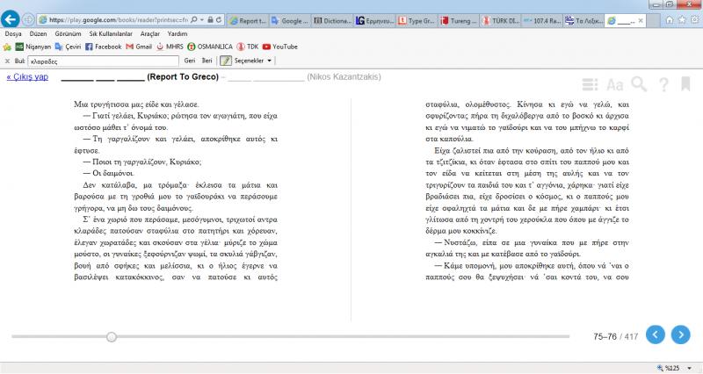Image resolution: width=703 pixels, height=374 pixels.
Task: Click the browser Home icon
Action: (x=670, y=19)
